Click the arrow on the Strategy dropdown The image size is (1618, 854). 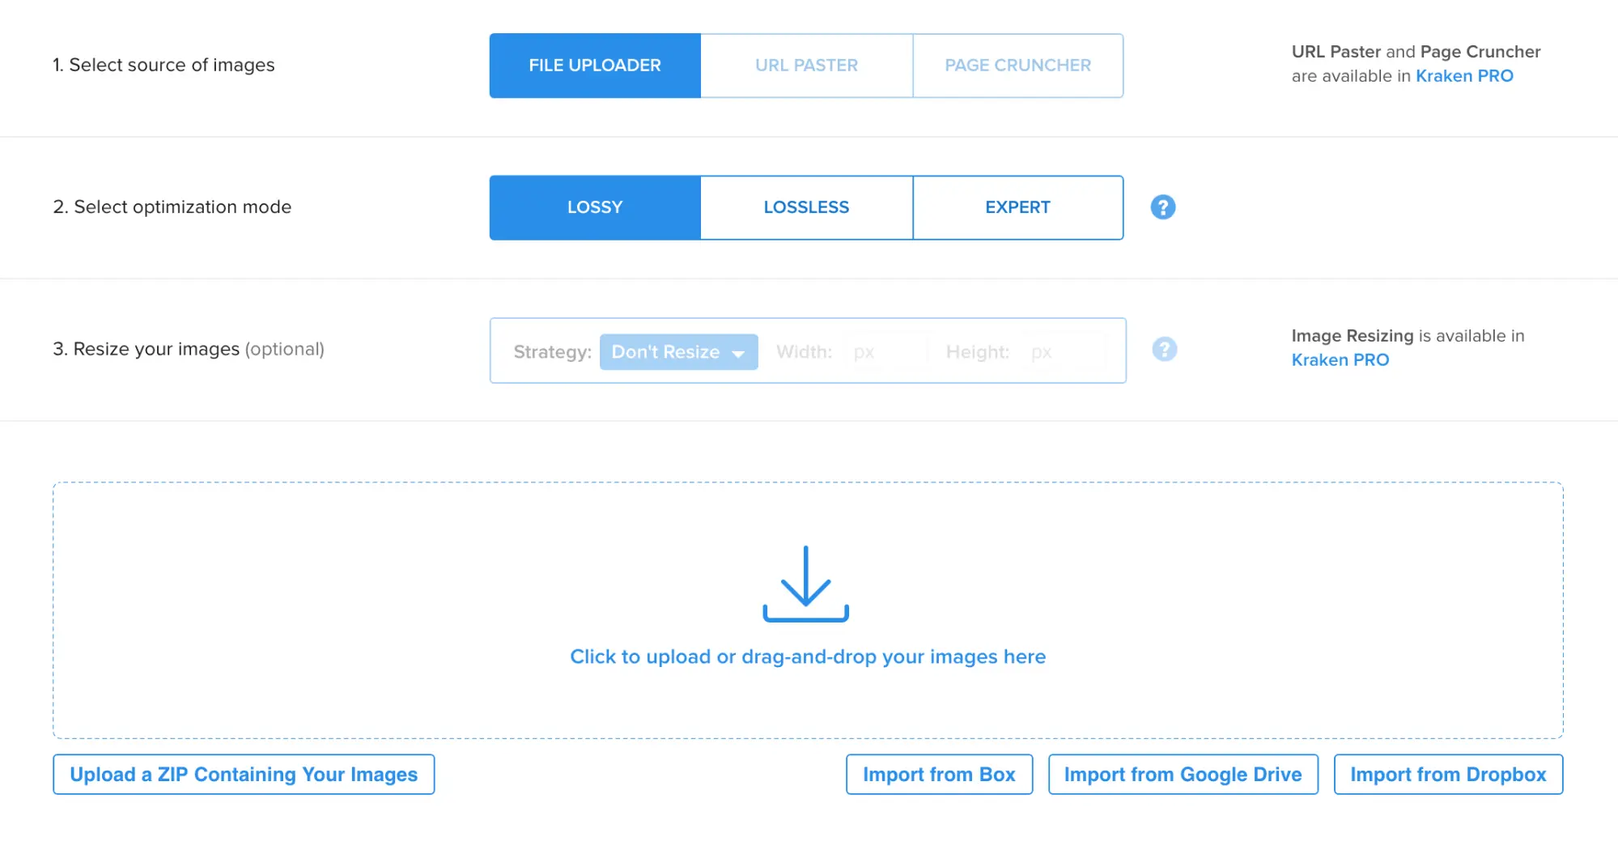[x=738, y=354]
